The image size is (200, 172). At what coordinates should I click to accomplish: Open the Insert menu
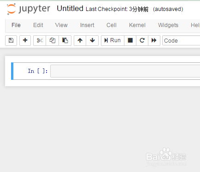(x=87, y=25)
